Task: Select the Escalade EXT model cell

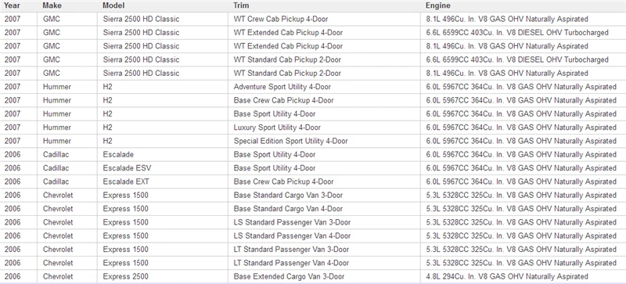Action: [x=163, y=182]
